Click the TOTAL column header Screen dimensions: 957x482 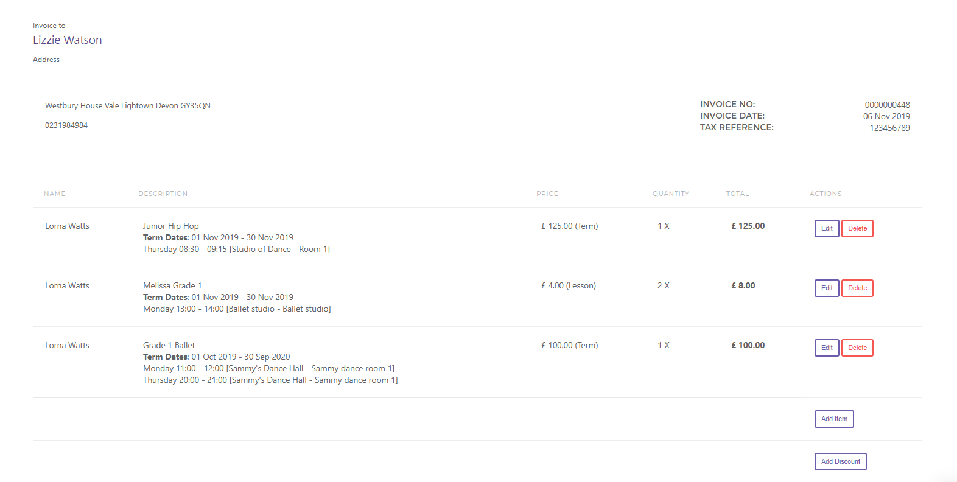point(737,194)
